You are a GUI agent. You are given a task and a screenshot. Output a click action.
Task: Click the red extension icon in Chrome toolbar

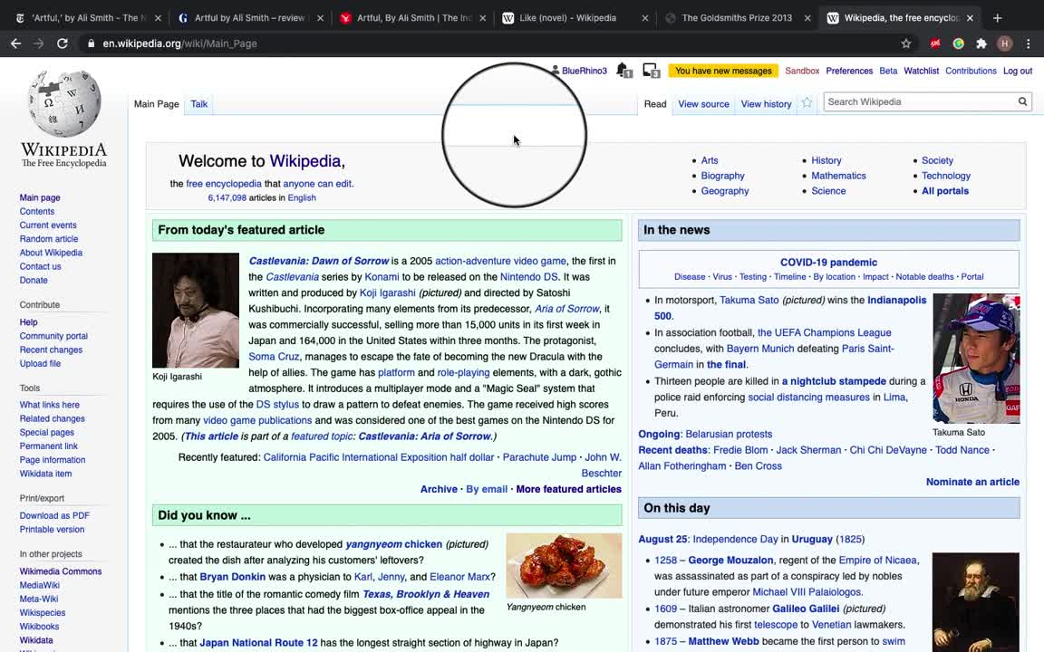pos(935,43)
